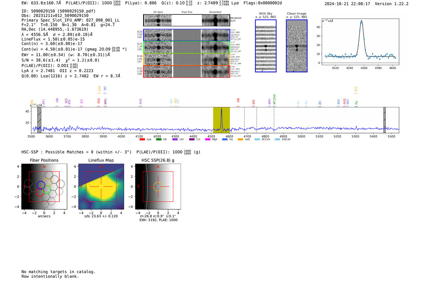This screenshot has width=430, height=293.
Task: Open the Clean Image thumbnail
Action: (297, 46)
